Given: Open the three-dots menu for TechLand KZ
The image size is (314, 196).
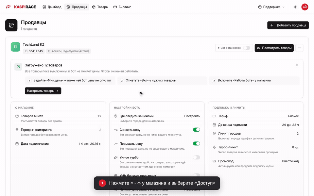Looking at the screenshot, I should 299,48.
